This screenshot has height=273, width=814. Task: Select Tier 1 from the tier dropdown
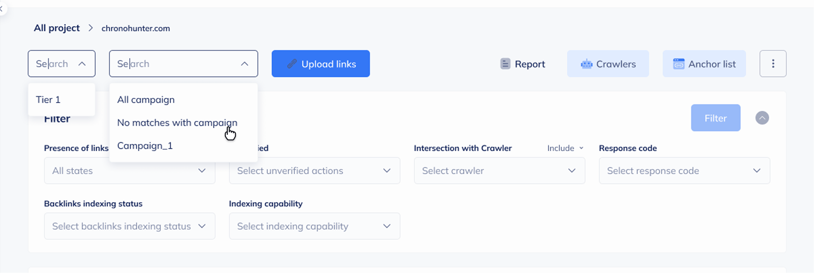(x=61, y=100)
